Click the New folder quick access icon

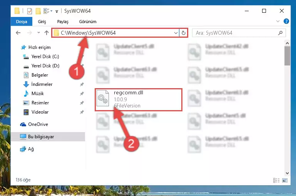tap(38, 11)
